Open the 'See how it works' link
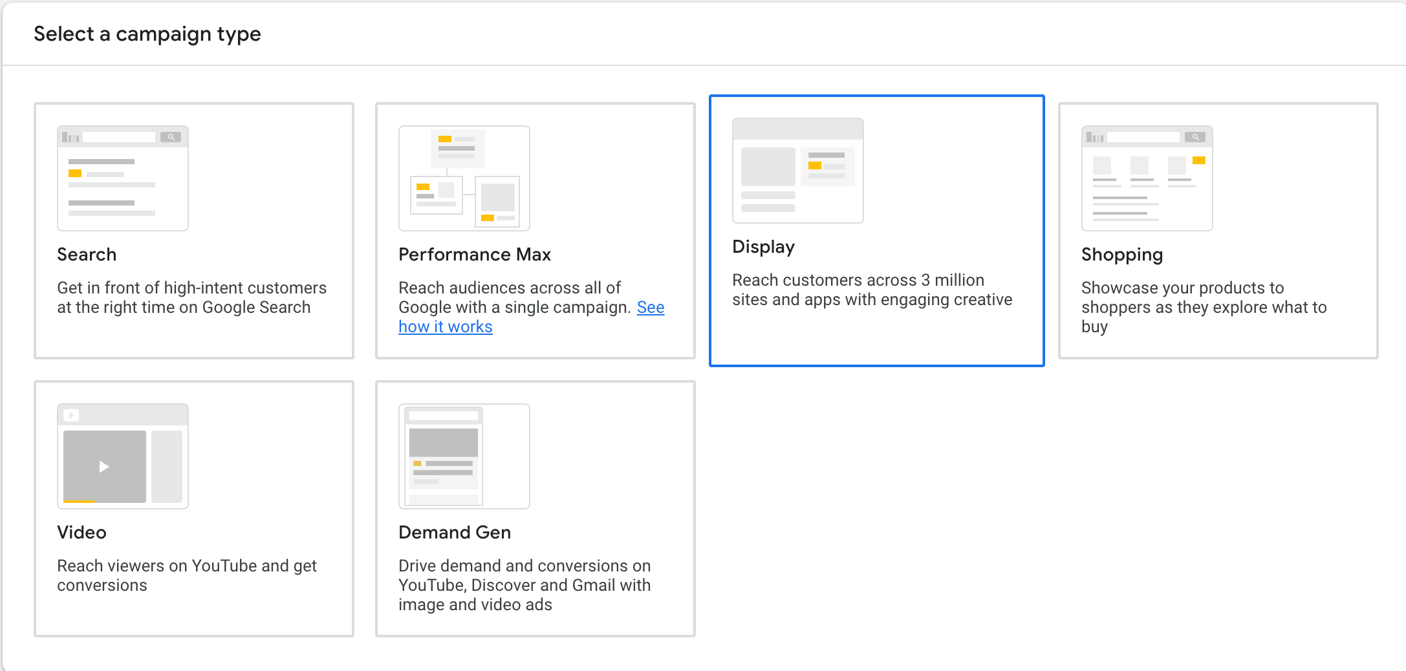This screenshot has width=1406, height=671. point(446,326)
